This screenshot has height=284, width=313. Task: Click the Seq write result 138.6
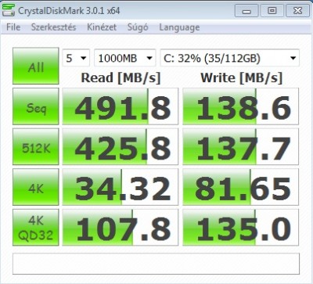240,106
